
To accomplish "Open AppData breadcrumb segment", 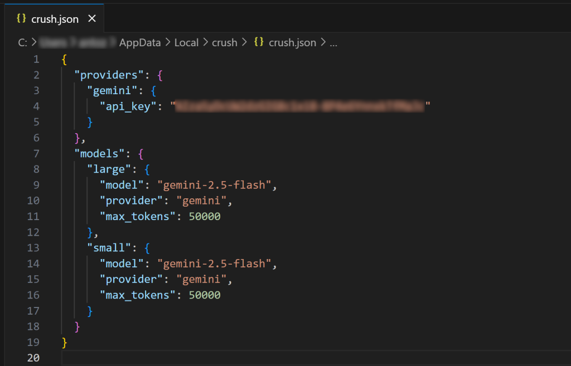I will [140, 42].
